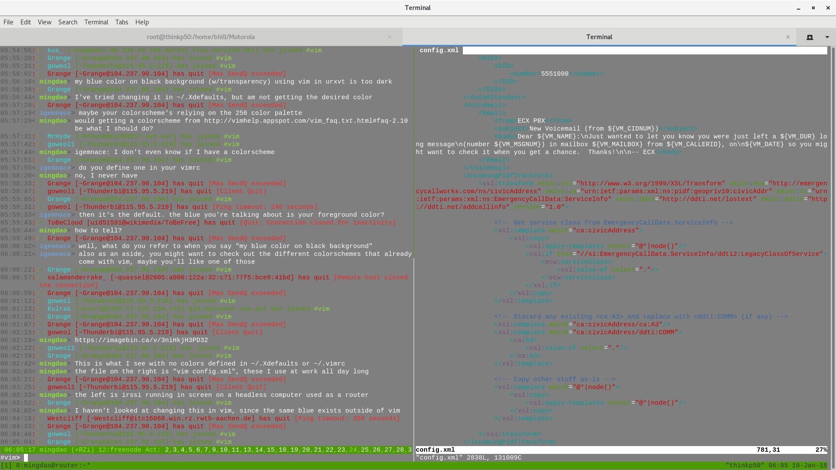
Task: Click the imagebin.ca URL in chat
Action: 142,340
